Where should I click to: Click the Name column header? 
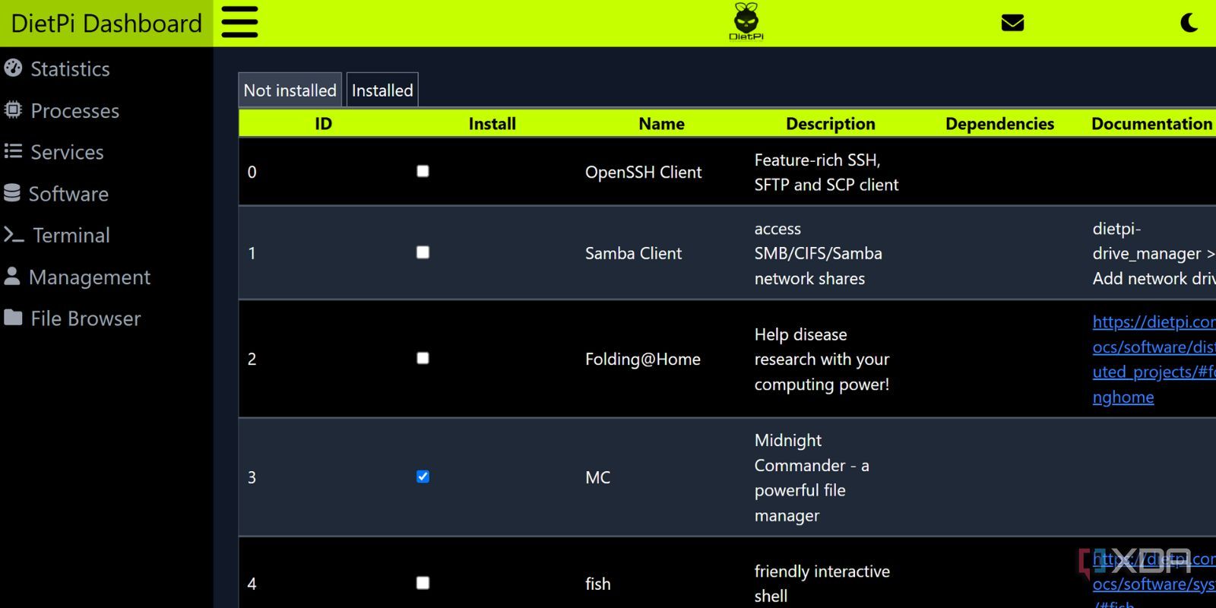point(661,124)
